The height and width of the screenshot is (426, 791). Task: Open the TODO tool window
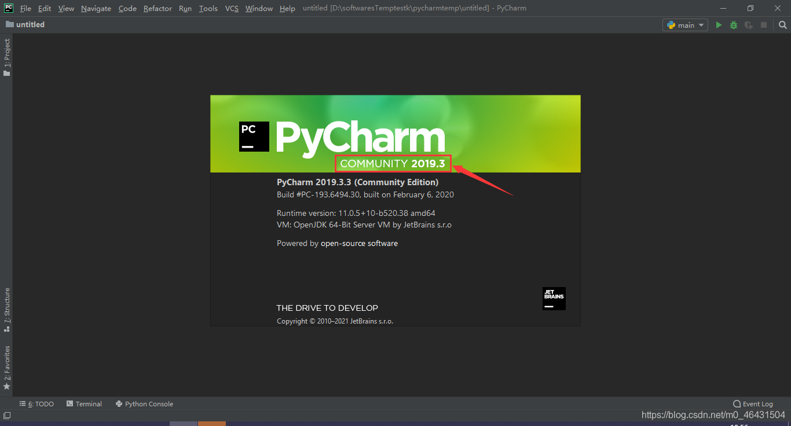click(36, 403)
